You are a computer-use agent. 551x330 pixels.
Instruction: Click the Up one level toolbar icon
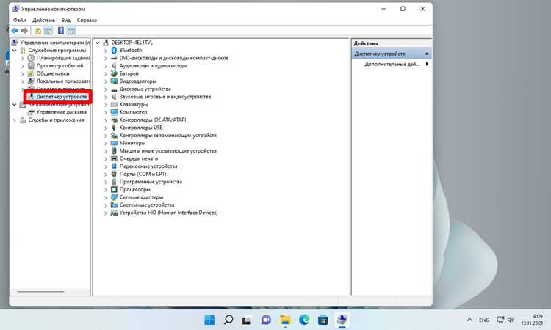click(x=38, y=31)
